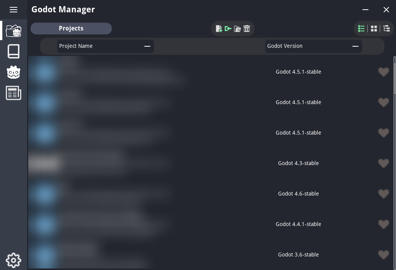Open the News newspaper icon

click(x=14, y=93)
